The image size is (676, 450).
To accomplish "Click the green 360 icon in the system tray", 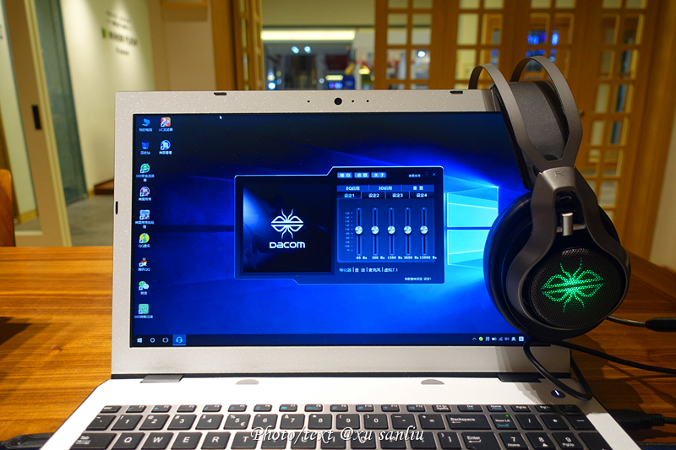I will pyautogui.click(x=481, y=339).
